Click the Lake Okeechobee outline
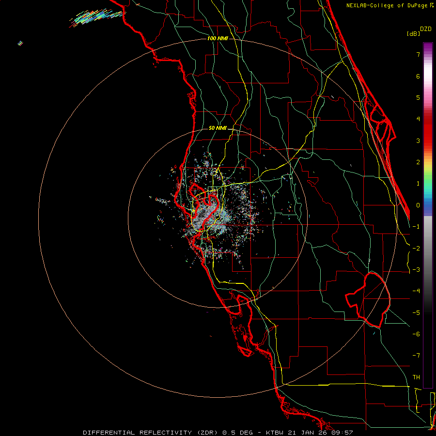 pyautogui.click(x=368, y=300)
